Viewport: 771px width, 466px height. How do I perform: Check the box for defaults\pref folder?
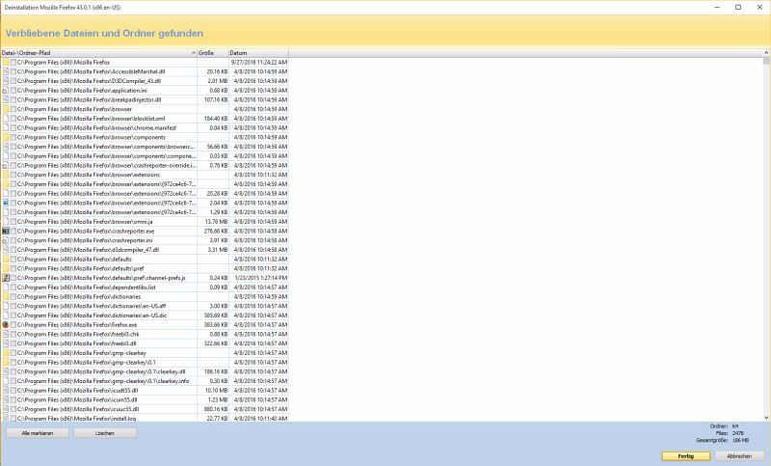[x=13, y=268]
